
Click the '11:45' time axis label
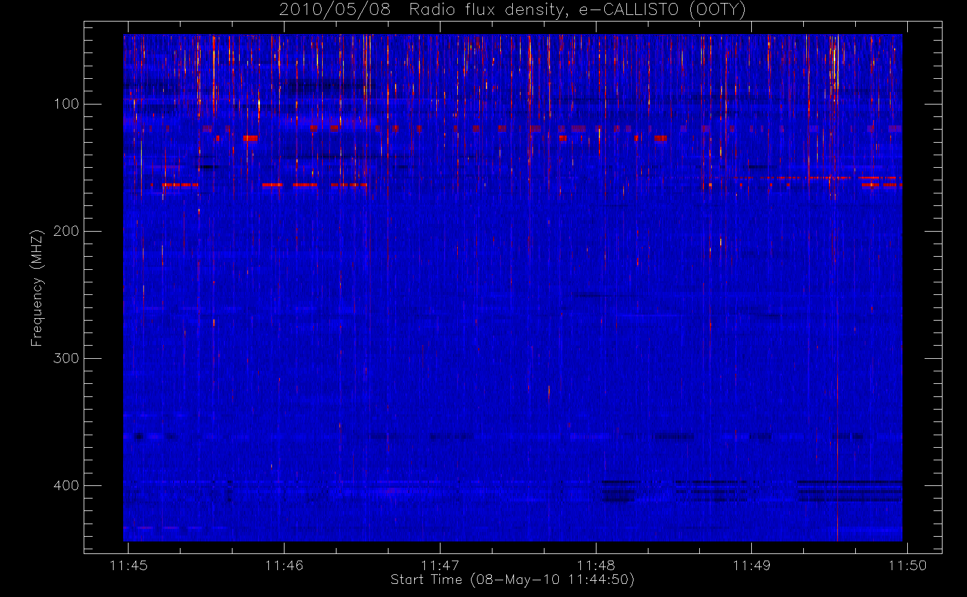[128, 565]
